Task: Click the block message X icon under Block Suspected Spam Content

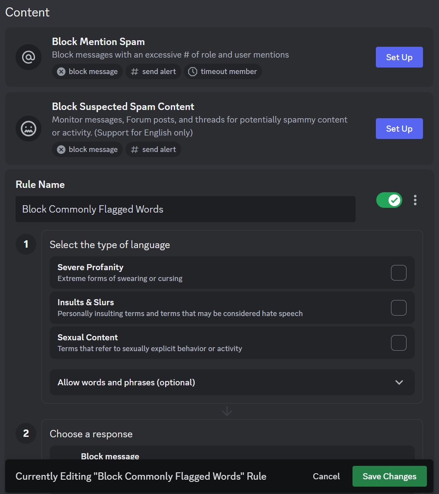Action: point(61,149)
